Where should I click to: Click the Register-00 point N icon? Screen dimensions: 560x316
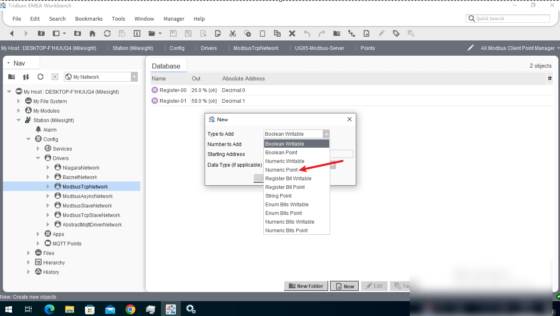click(155, 90)
